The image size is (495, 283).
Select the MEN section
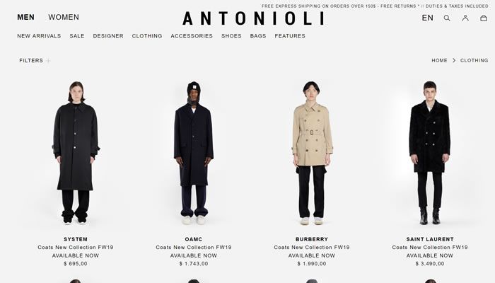coord(26,17)
